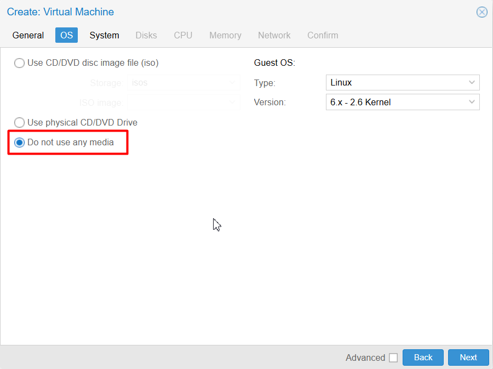Select the Network tab
The width and height of the screenshot is (493, 369).
274,35
